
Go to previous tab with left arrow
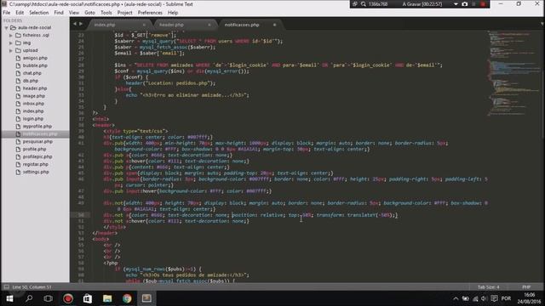pyautogui.click(x=75, y=24)
